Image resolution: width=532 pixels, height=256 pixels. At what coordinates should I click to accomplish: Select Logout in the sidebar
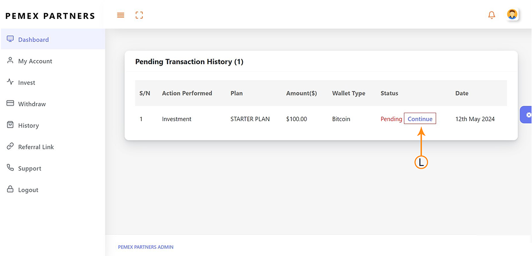(x=28, y=190)
